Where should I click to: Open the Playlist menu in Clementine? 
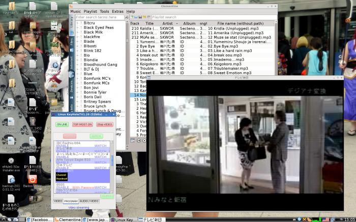90,11
